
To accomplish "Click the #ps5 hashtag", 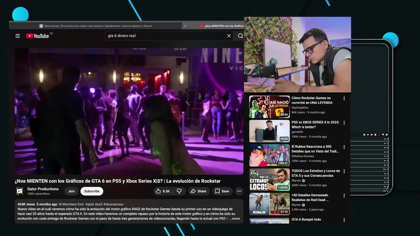I will pos(99,204).
